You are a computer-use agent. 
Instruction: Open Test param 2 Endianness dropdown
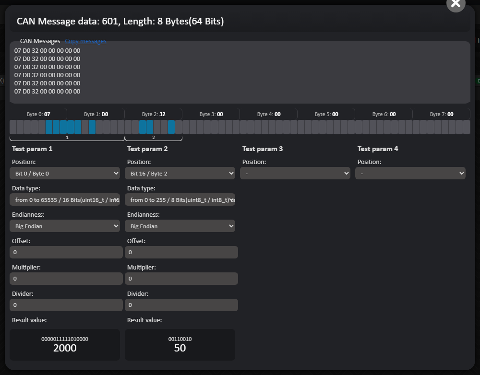point(180,226)
